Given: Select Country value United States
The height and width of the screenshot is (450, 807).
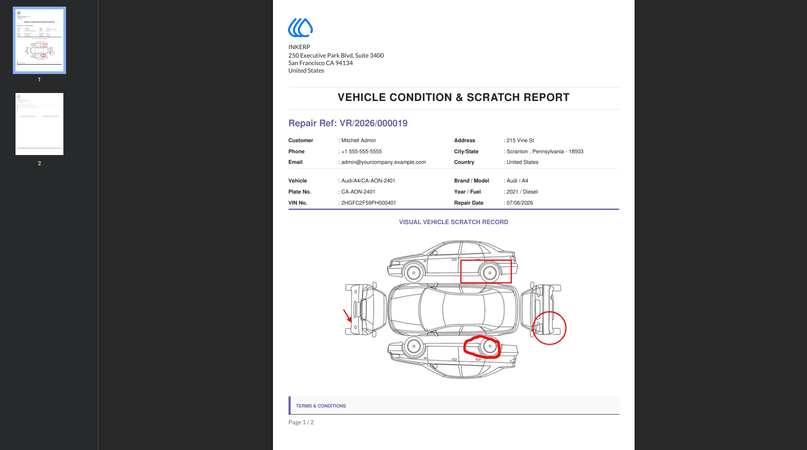Looking at the screenshot, I should click(x=522, y=162).
